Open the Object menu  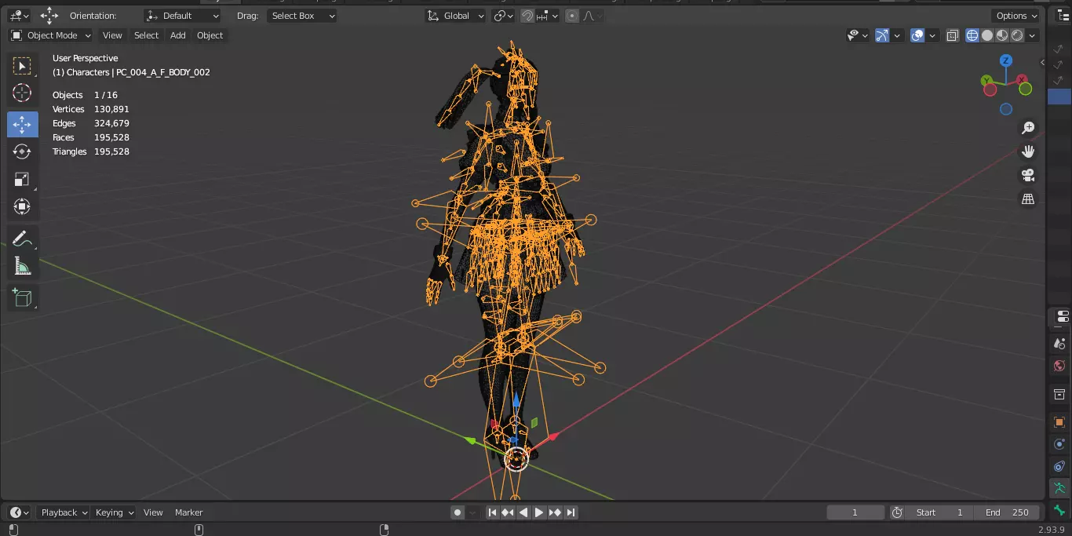click(210, 35)
